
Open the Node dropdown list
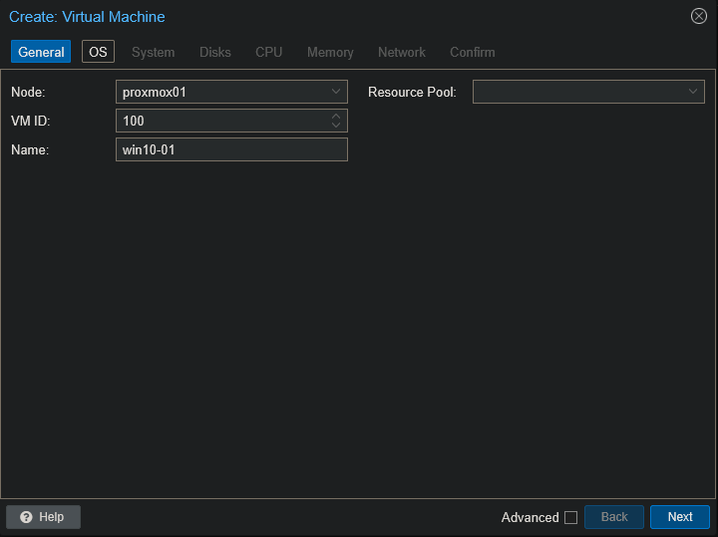point(336,92)
